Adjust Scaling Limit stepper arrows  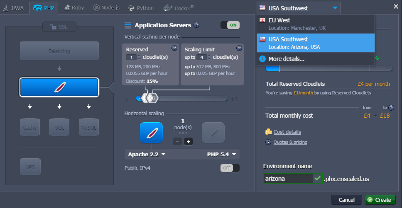tap(209, 57)
